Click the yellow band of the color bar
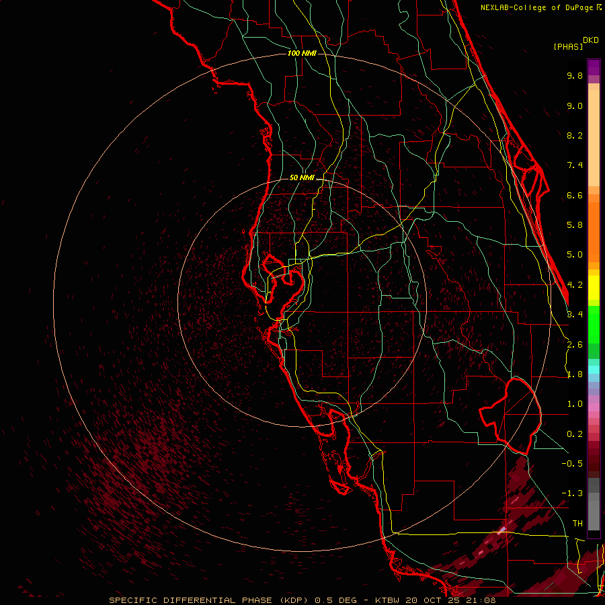The image size is (605, 605). point(594,288)
